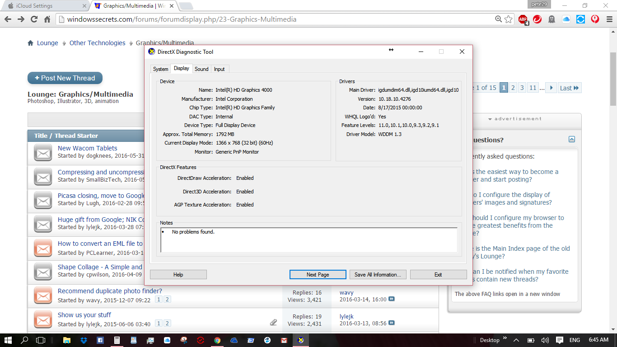Open page 2 of Show us your stuff thread
This screenshot has width=617, height=347.
(x=167, y=324)
